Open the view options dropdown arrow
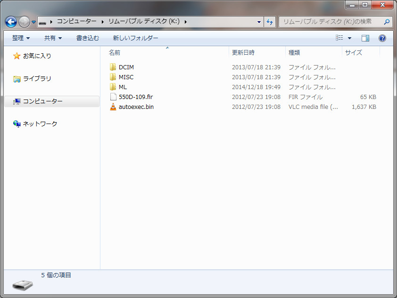397x298 pixels. point(350,38)
